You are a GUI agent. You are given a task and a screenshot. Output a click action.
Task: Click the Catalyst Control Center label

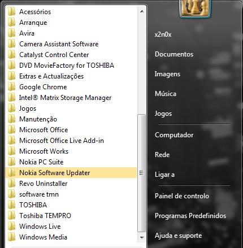(x=54, y=55)
